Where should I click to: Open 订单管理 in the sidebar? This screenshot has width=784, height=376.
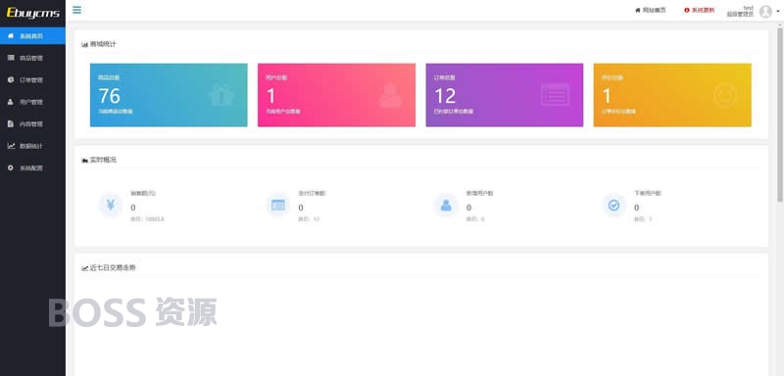click(32, 80)
